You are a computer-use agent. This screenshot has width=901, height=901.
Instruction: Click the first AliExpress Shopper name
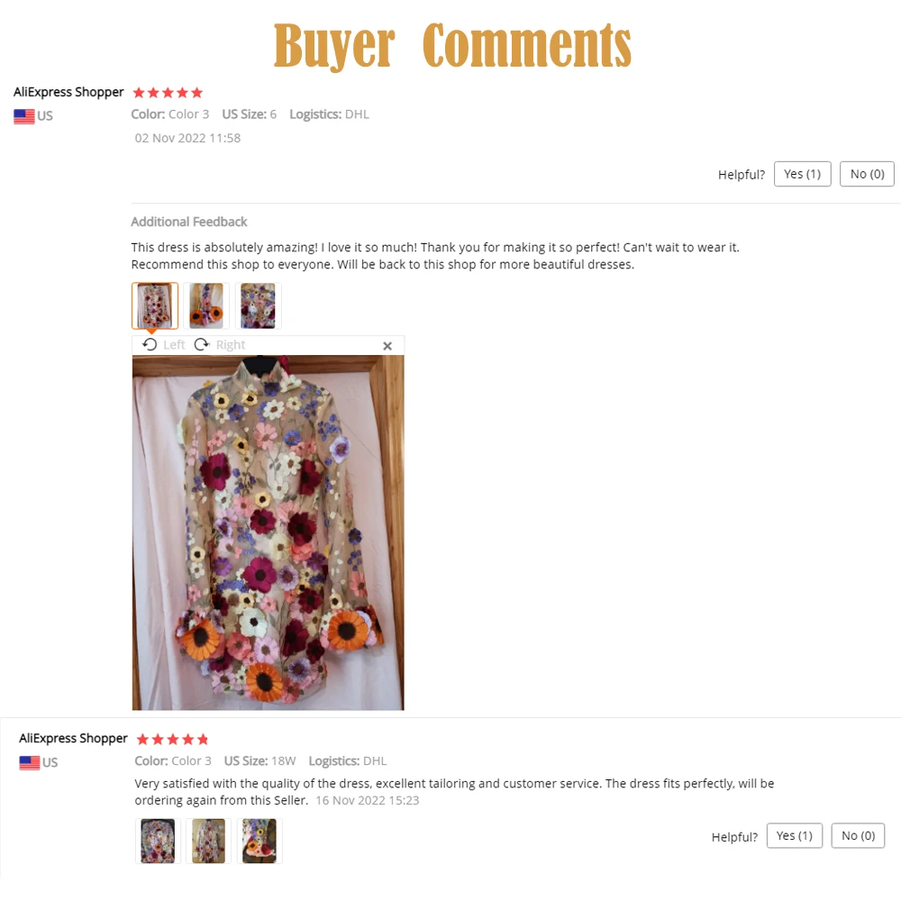[x=68, y=92]
